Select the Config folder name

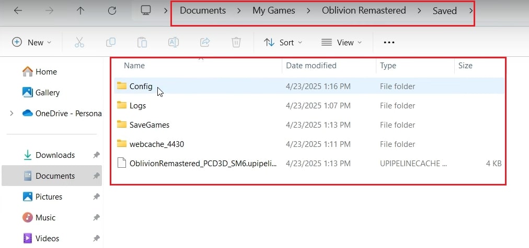tap(141, 86)
